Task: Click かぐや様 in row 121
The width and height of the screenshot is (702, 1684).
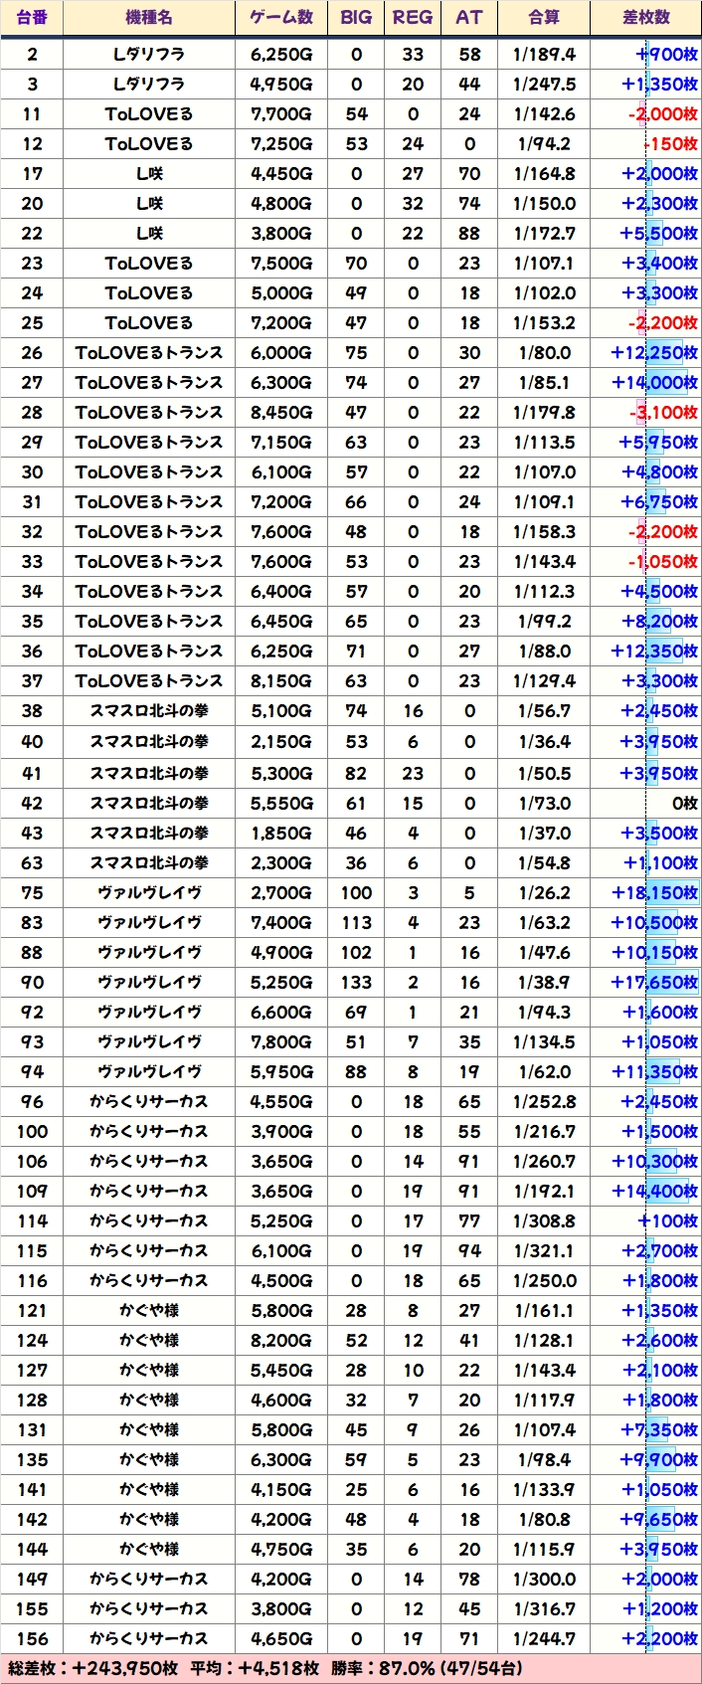Action: (149, 1310)
